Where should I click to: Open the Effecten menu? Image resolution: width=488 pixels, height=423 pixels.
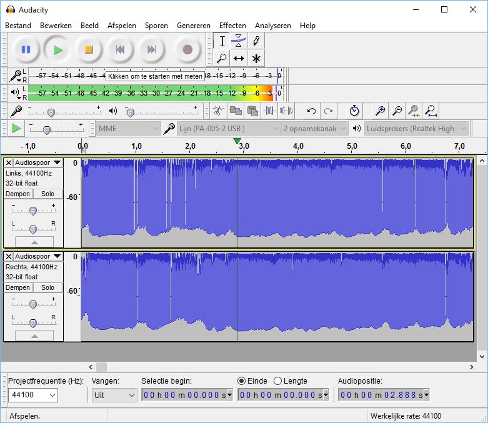pyautogui.click(x=232, y=26)
